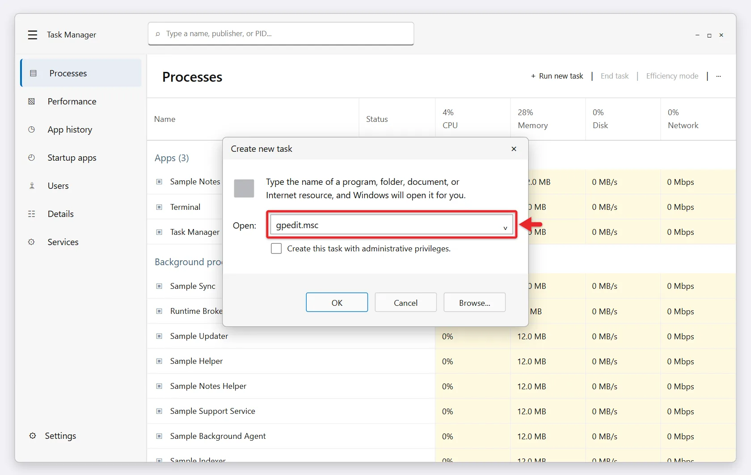Viewport: 751px width, 475px height.
Task: Sort by the Memory column header
Action: [x=548, y=119]
